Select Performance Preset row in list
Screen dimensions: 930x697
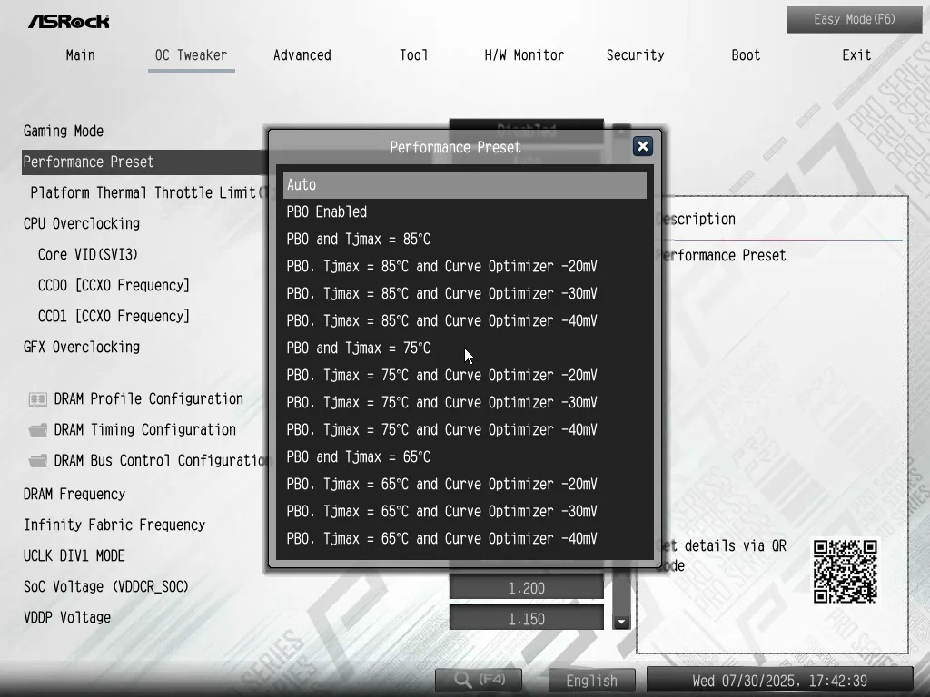point(144,162)
